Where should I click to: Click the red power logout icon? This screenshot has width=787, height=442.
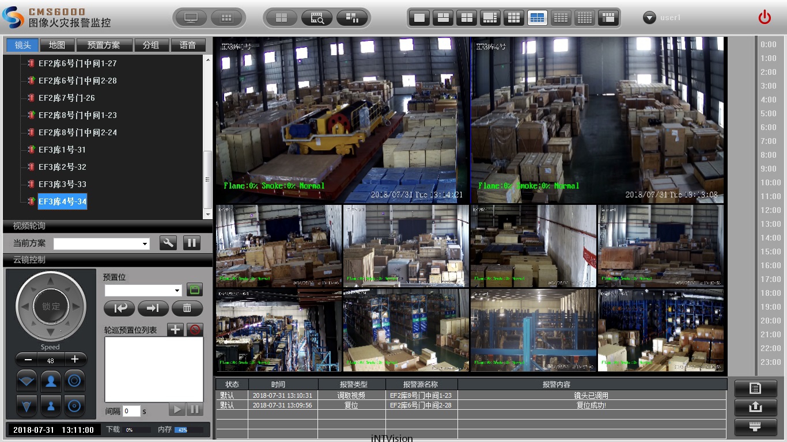coord(765,17)
